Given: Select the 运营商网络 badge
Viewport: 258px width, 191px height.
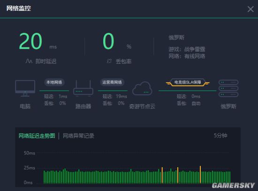Looking at the screenshot, I should click(112, 82).
